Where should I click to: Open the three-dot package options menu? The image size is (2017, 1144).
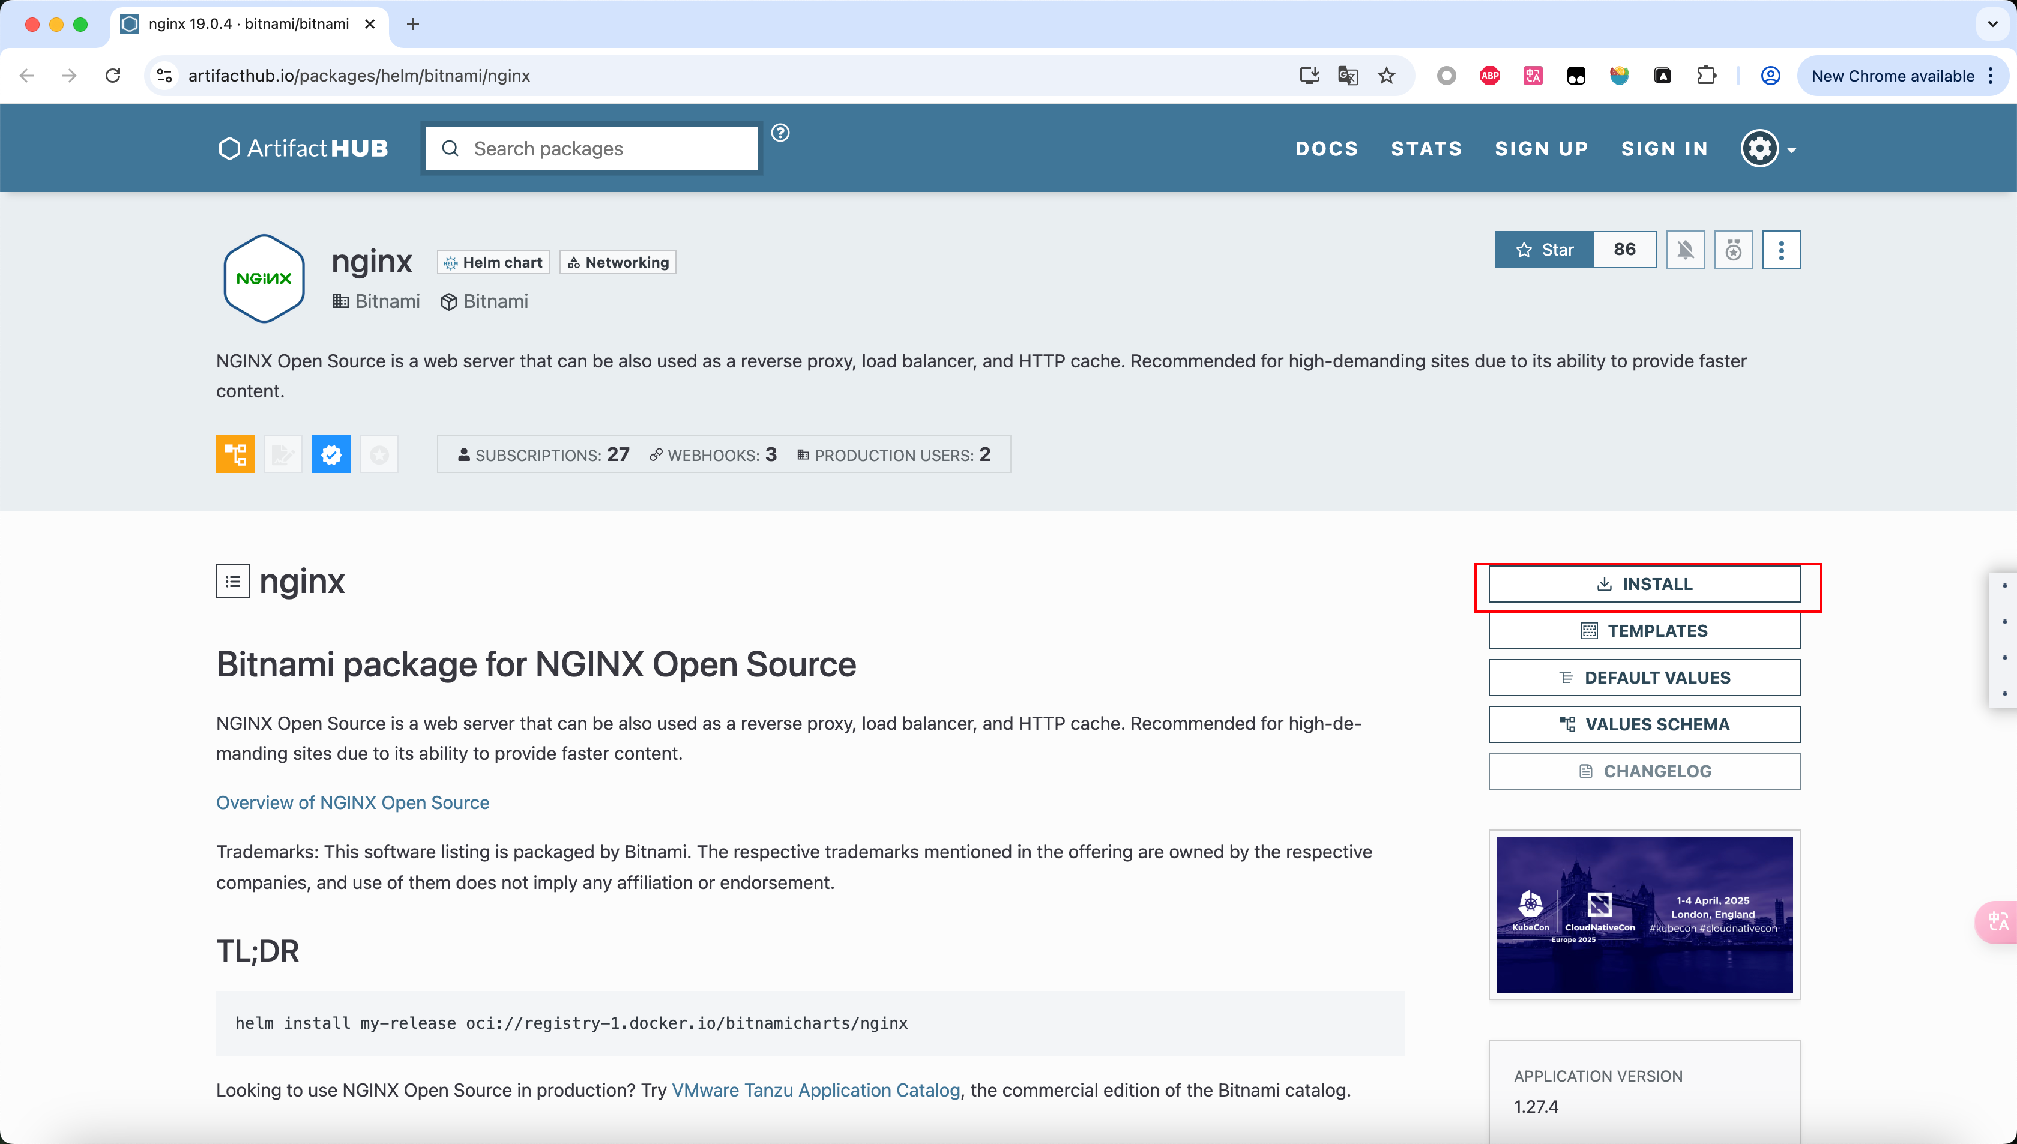(x=1780, y=250)
